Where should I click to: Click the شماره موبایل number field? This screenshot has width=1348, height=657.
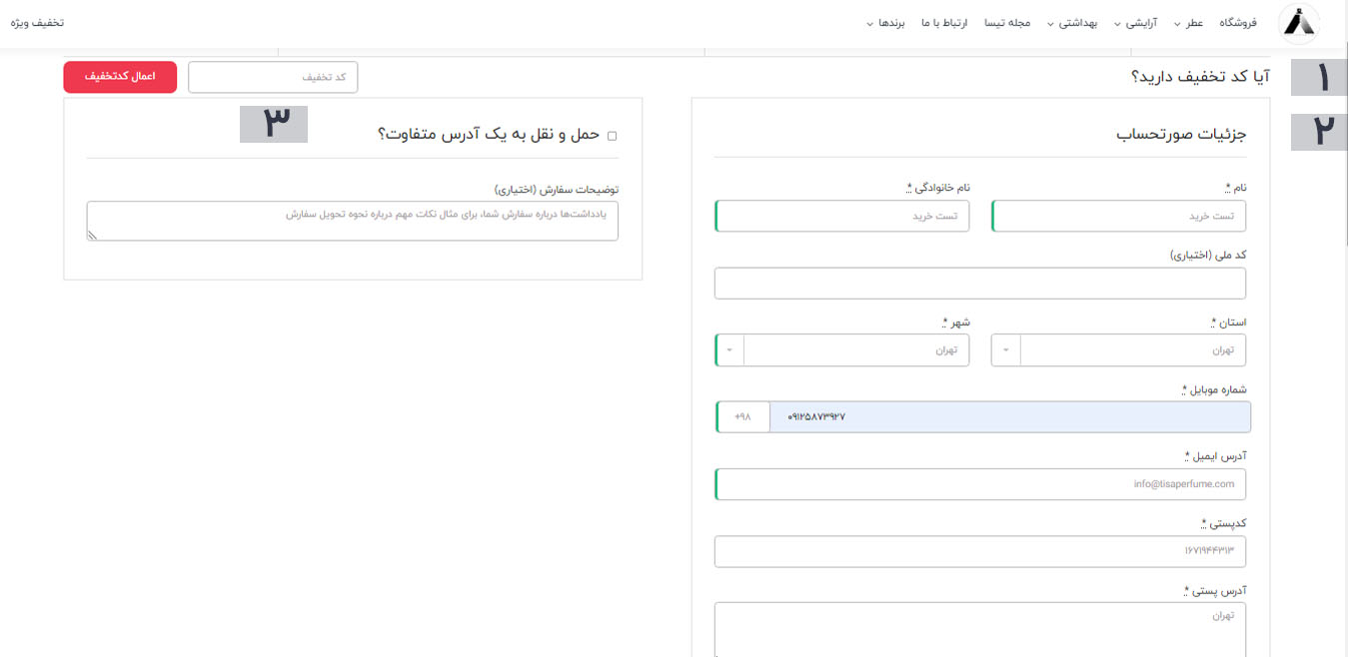[1009, 417]
